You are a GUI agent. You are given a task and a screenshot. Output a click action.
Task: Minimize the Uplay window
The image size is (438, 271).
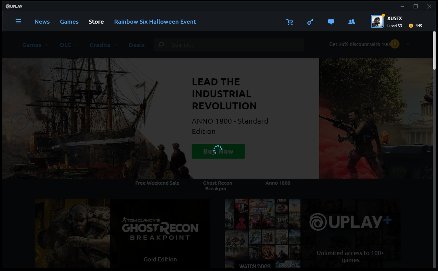pos(403,6)
